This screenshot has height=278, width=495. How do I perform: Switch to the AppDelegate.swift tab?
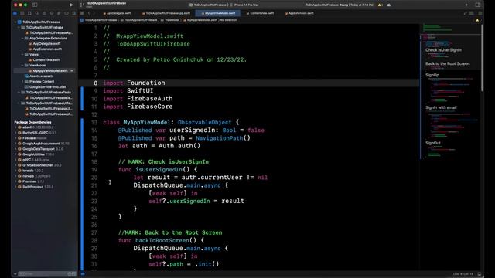(x=117, y=13)
